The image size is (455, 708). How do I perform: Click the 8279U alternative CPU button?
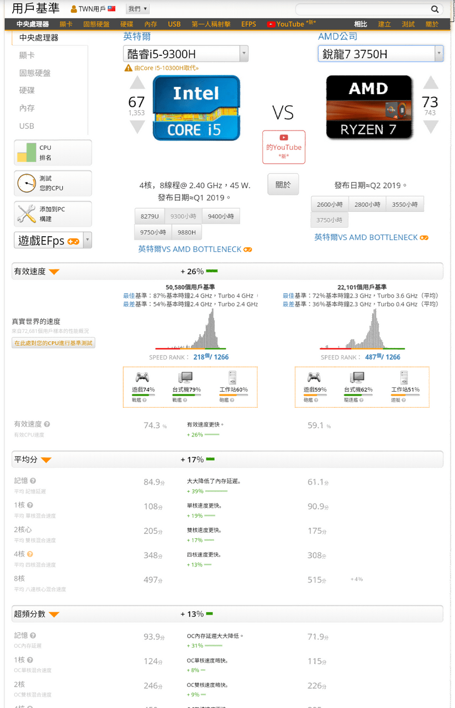(x=150, y=216)
